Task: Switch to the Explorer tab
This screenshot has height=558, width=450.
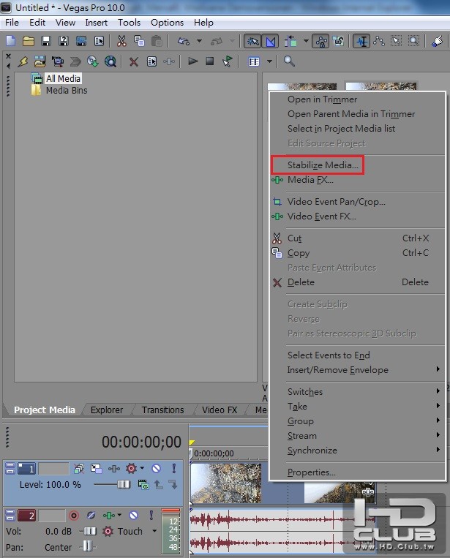Action: 106,410
